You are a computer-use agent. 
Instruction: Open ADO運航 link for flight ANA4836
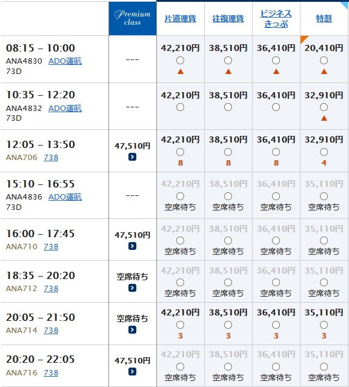[x=65, y=197]
